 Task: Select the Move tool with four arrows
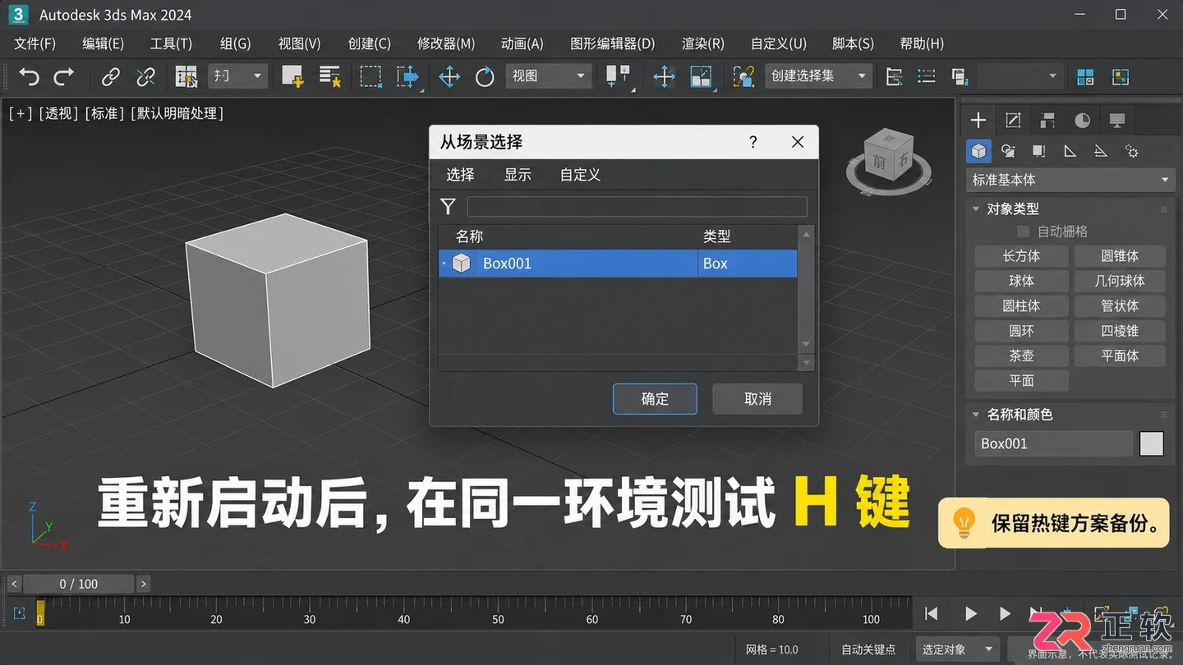click(449, 76)
